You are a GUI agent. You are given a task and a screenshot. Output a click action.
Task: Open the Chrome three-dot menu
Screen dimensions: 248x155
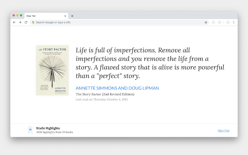234,22
